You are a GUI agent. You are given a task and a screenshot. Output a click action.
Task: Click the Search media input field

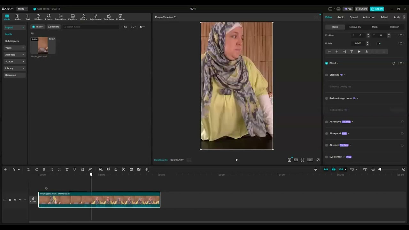tap(90, 27)
